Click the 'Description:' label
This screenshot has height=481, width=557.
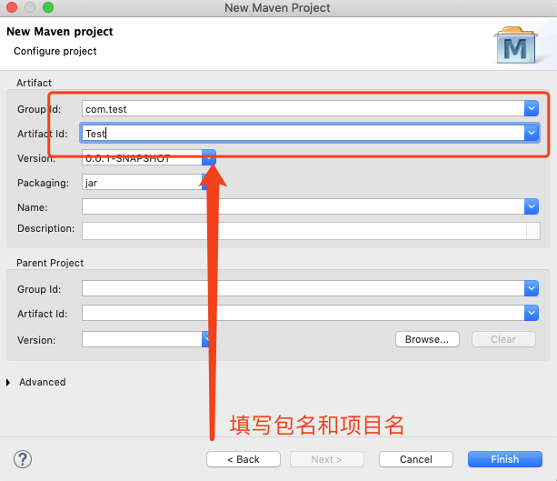(x=45, y=228)
